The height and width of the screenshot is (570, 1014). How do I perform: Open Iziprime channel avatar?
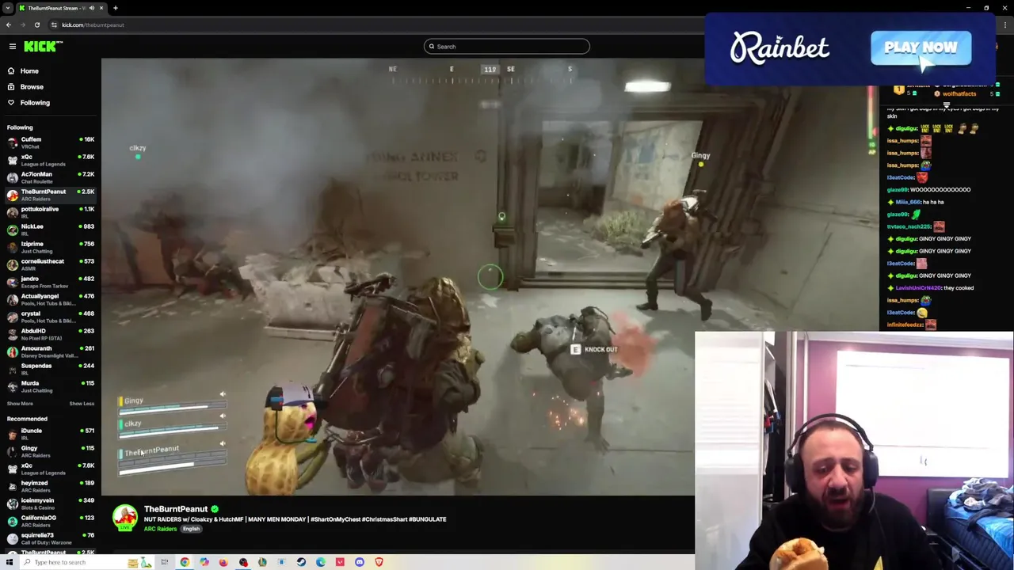coord(12,247)
